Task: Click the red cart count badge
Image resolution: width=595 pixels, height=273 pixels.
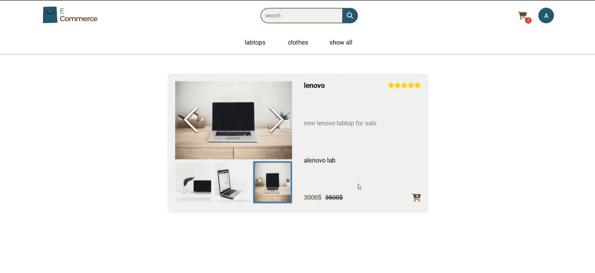Action: tap(529, 21)
